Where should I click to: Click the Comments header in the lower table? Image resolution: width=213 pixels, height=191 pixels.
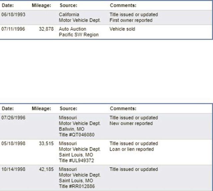point(123,108)
